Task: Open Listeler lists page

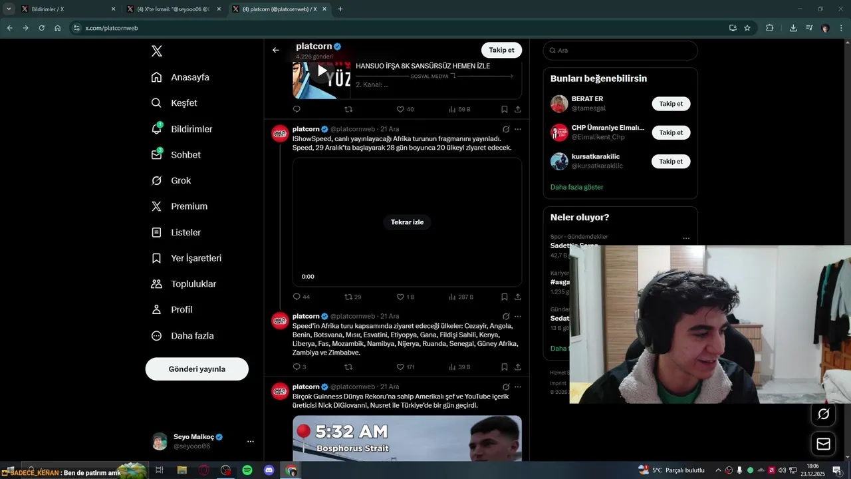Action: (176, 232)
